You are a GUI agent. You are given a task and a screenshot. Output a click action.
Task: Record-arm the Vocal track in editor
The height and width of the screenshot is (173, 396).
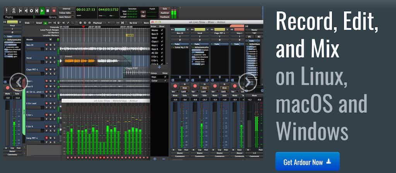(x=46, y=58)
